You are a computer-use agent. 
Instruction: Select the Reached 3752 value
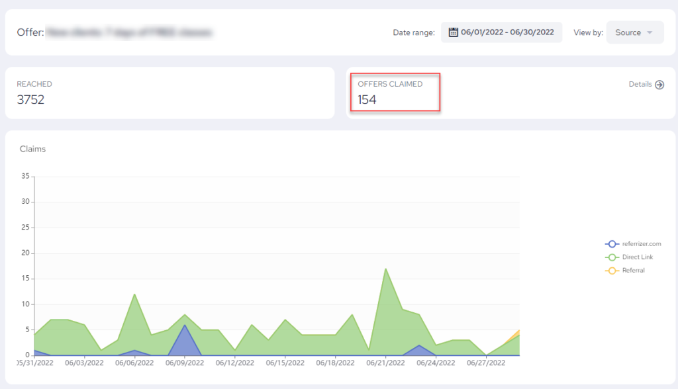(30, 100)
